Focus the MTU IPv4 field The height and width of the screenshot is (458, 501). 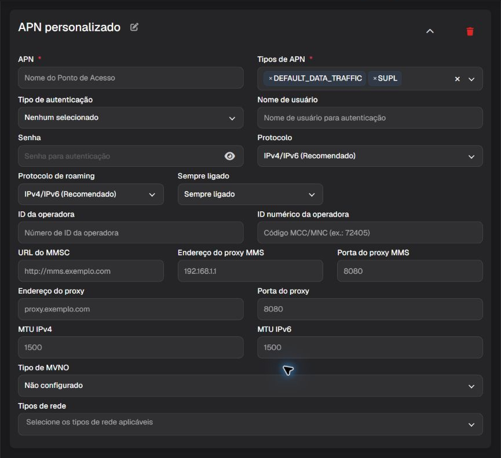coord(131,347)
